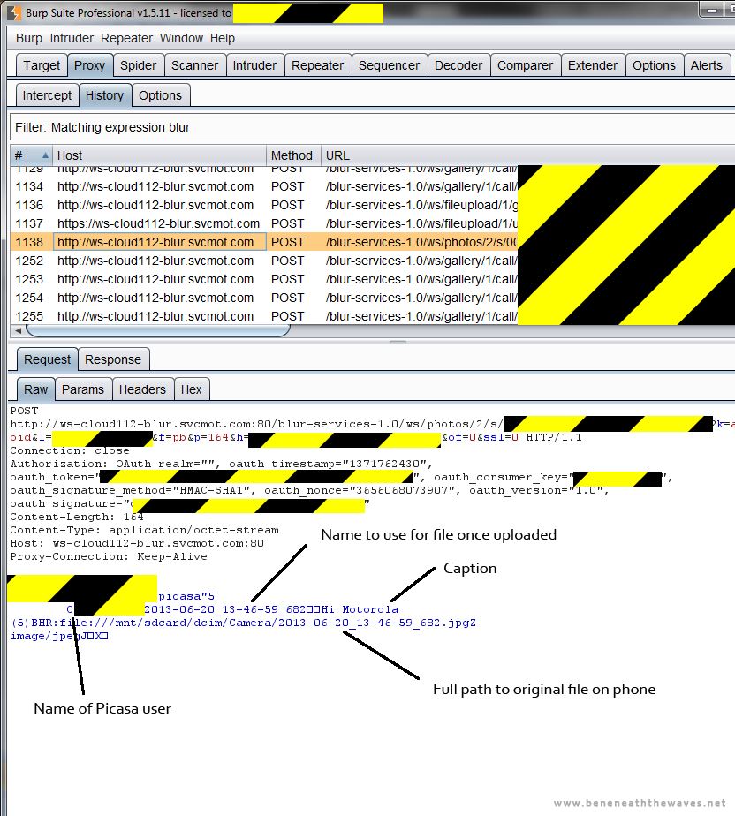The width and height of the screenshot is (735, 816).
Task: Select history row 1254
Action: click(264, 298)
